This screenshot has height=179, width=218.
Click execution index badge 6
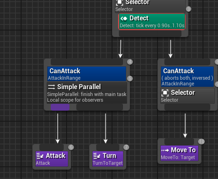tap(71, 147)
